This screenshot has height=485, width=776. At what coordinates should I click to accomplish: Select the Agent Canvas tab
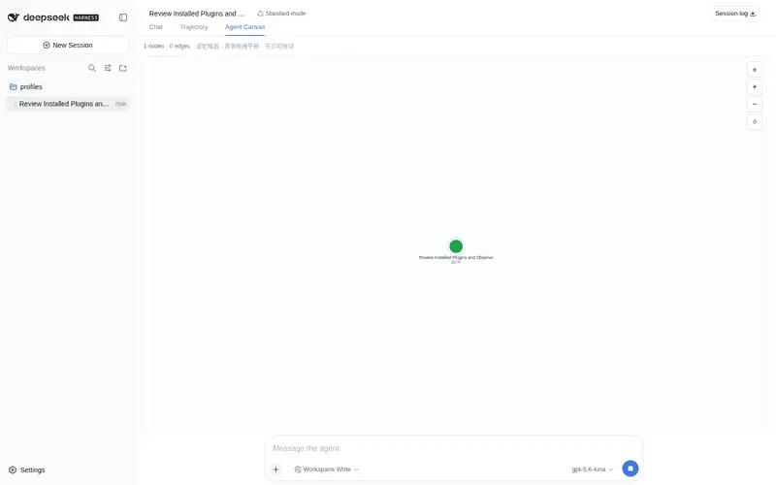[x=245, y=27]
